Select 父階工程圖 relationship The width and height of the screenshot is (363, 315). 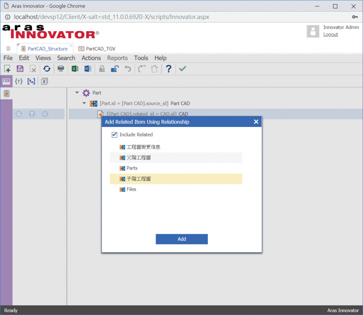click(176, 158)
